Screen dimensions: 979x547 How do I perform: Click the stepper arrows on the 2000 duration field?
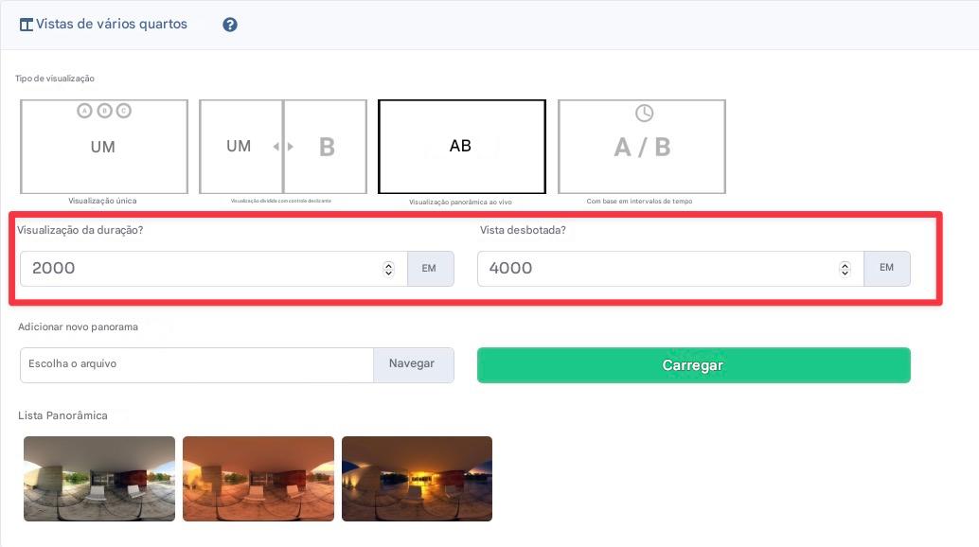point(388,269)
